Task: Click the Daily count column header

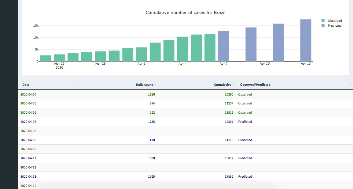Action: pyautogui.click(x=144, y=85)
